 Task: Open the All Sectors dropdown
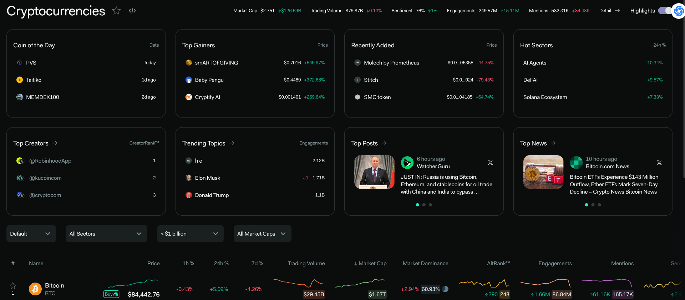click(106, 233)
